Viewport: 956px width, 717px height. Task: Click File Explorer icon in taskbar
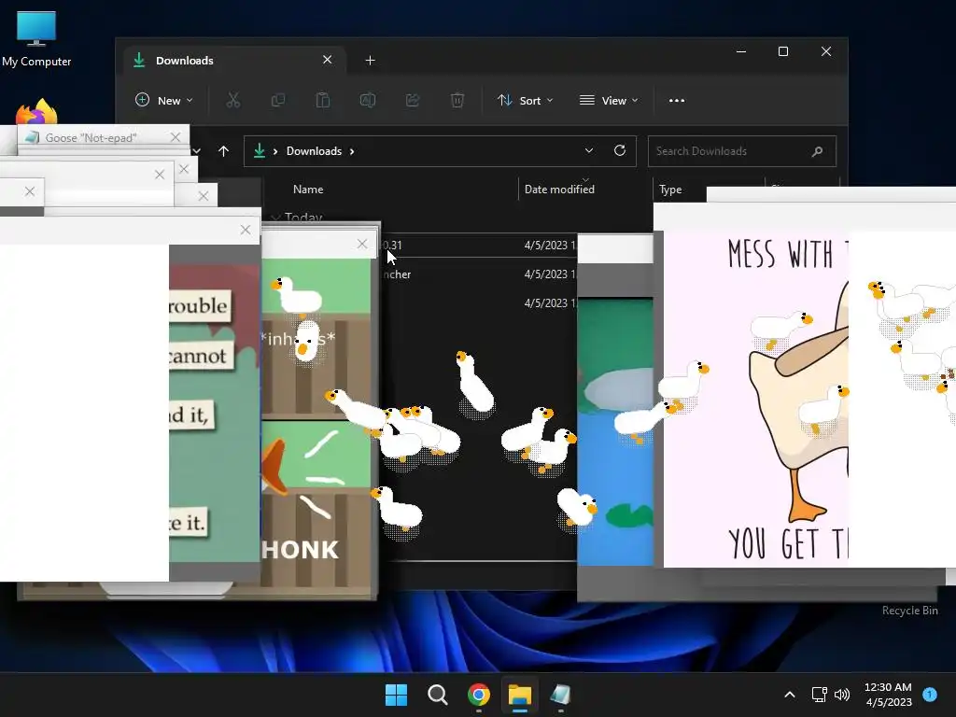520,695
